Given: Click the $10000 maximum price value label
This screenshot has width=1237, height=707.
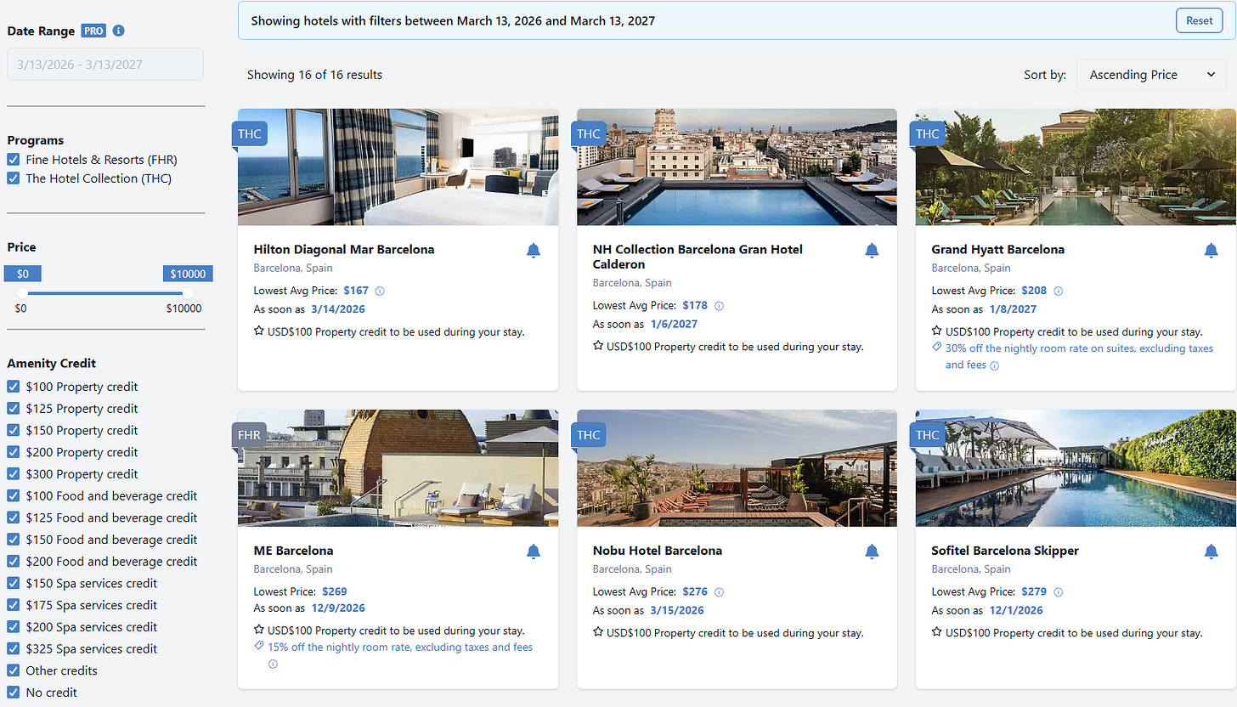Looking at the screenshot, I should click(188, 274).
